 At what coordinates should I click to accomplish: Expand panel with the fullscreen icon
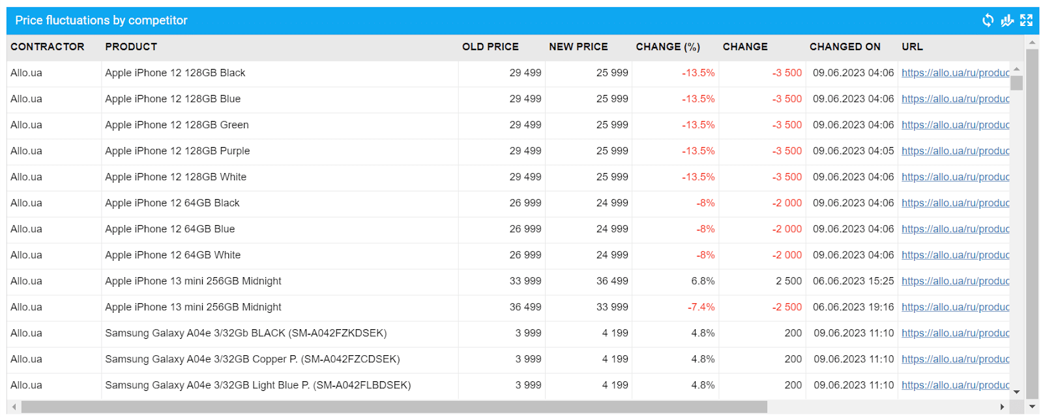click(1027, 21)
